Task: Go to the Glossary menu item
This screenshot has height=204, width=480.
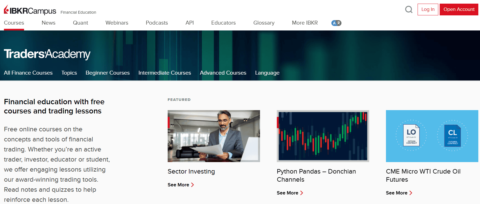Action: click(x=264, y=23)
